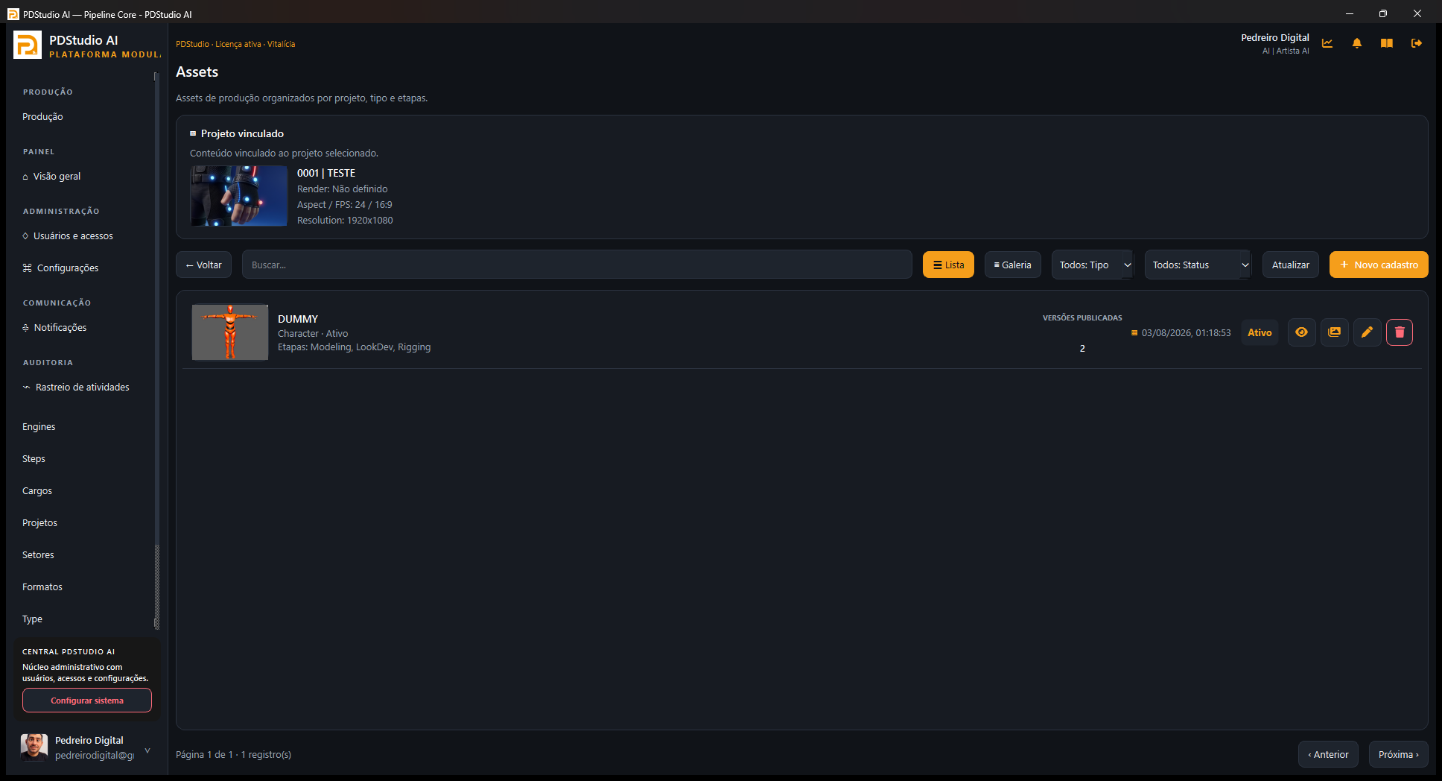The height and width of the screenshot is (781, 1442).
Task: Open Notificações in the sidebar
Action: (x=54, y=327)
